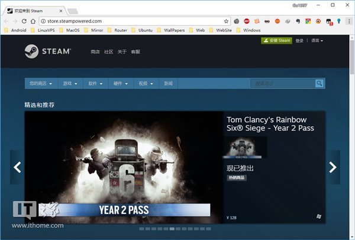Screen dimensions: 355x240
Task: Select the first carousel page dot
Action: point(141,229)
